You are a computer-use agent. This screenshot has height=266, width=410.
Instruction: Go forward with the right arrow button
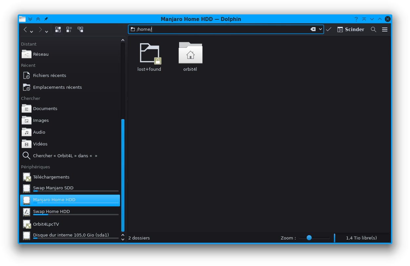[x=40, y=29]
